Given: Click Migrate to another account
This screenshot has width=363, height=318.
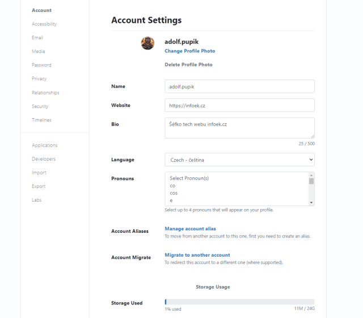Looking at the screenshot, I should point(197,255).
